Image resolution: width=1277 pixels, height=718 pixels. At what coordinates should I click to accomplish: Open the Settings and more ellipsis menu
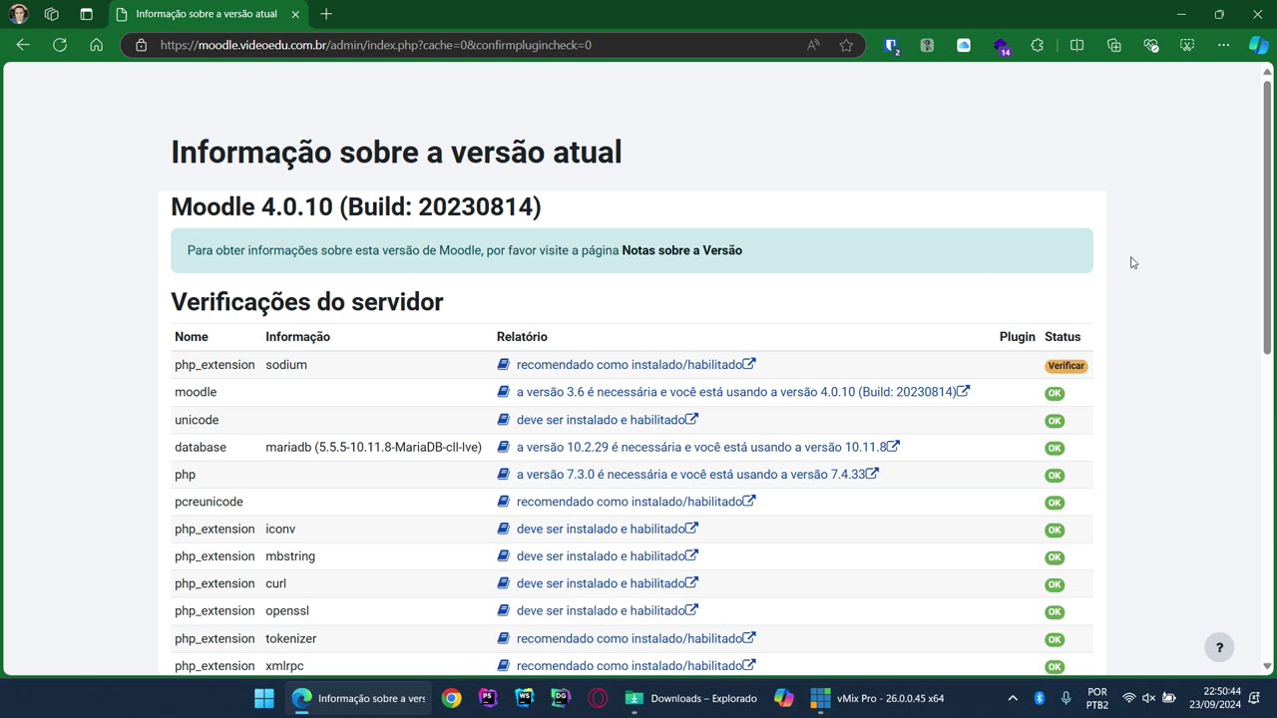[1223, 45]
